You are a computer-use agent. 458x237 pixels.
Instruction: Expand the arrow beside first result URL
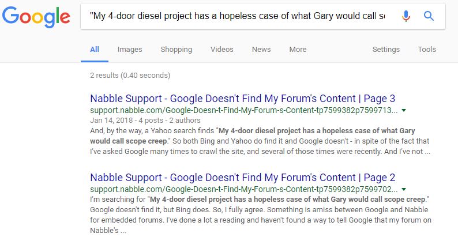coord(404,110)
